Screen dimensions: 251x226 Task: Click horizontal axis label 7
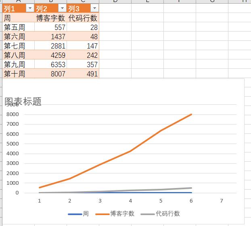[222, 201]
